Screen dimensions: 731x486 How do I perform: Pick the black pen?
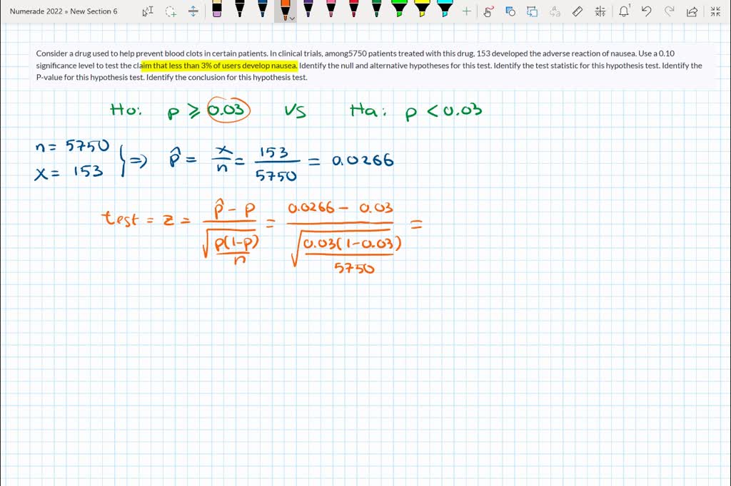click(x=240, y=9)
